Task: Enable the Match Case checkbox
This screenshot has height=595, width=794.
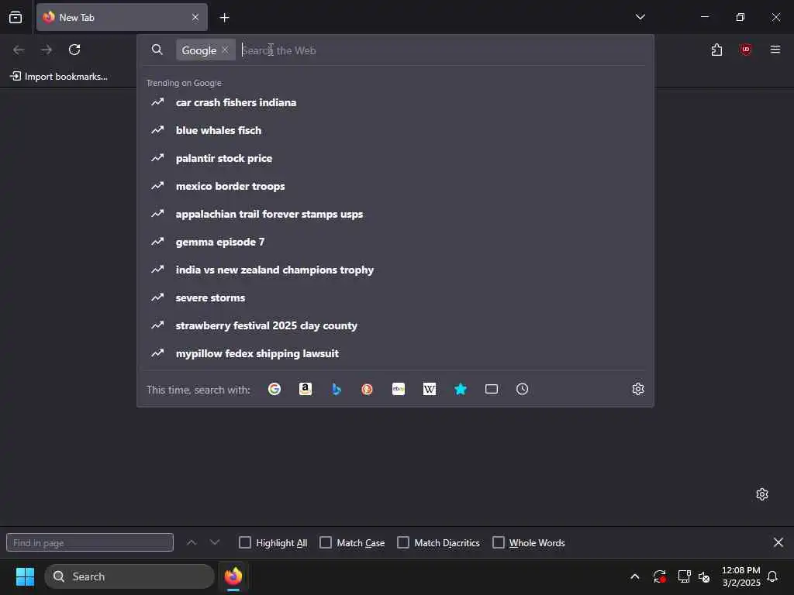Action: tap(326, 542)
